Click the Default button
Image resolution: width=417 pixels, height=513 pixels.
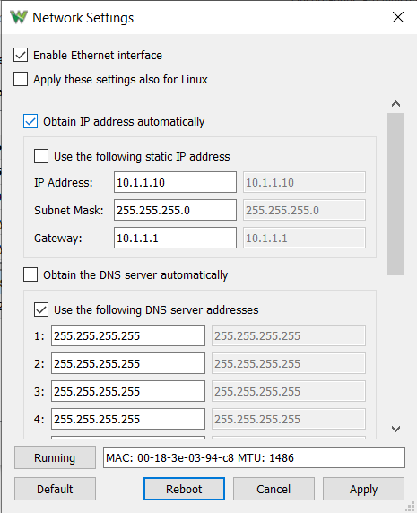[55, 489]
